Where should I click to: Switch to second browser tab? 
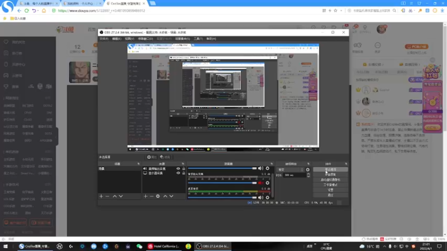pyautogui.click(x=82, y=3)
